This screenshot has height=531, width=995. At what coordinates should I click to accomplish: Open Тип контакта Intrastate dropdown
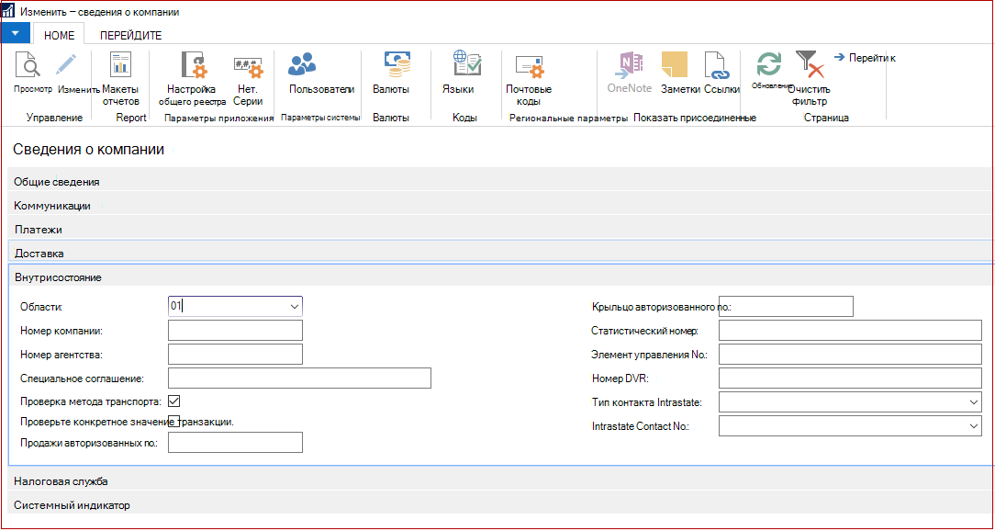point(974,402)
